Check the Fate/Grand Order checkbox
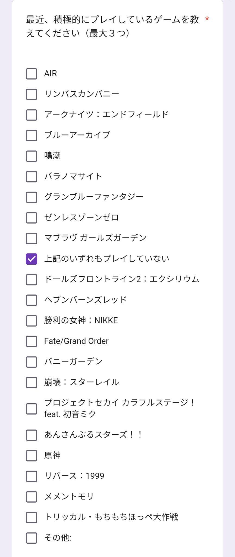The width and height of the screenshot is (235, 557). click(x=32, y=341)
